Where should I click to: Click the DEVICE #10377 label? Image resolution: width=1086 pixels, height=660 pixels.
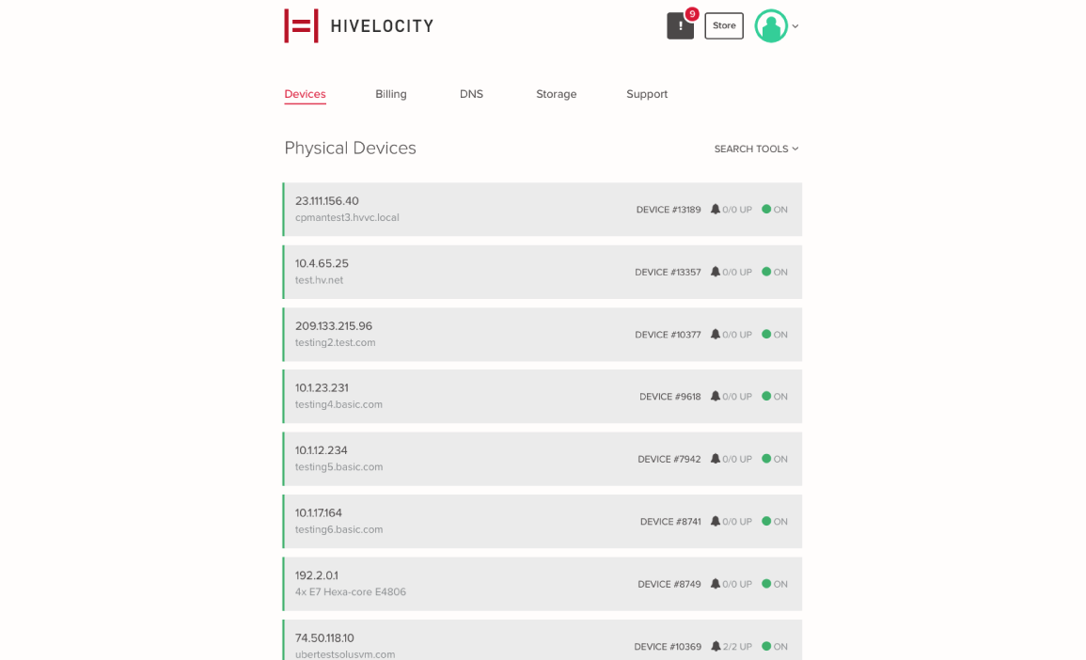pyautogui.click(x=668, y=335)
